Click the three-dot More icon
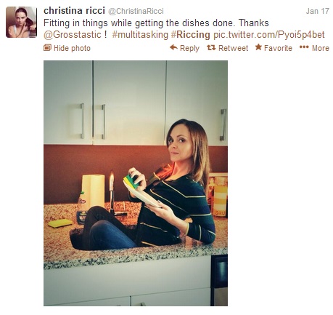 tap(304, 47)
